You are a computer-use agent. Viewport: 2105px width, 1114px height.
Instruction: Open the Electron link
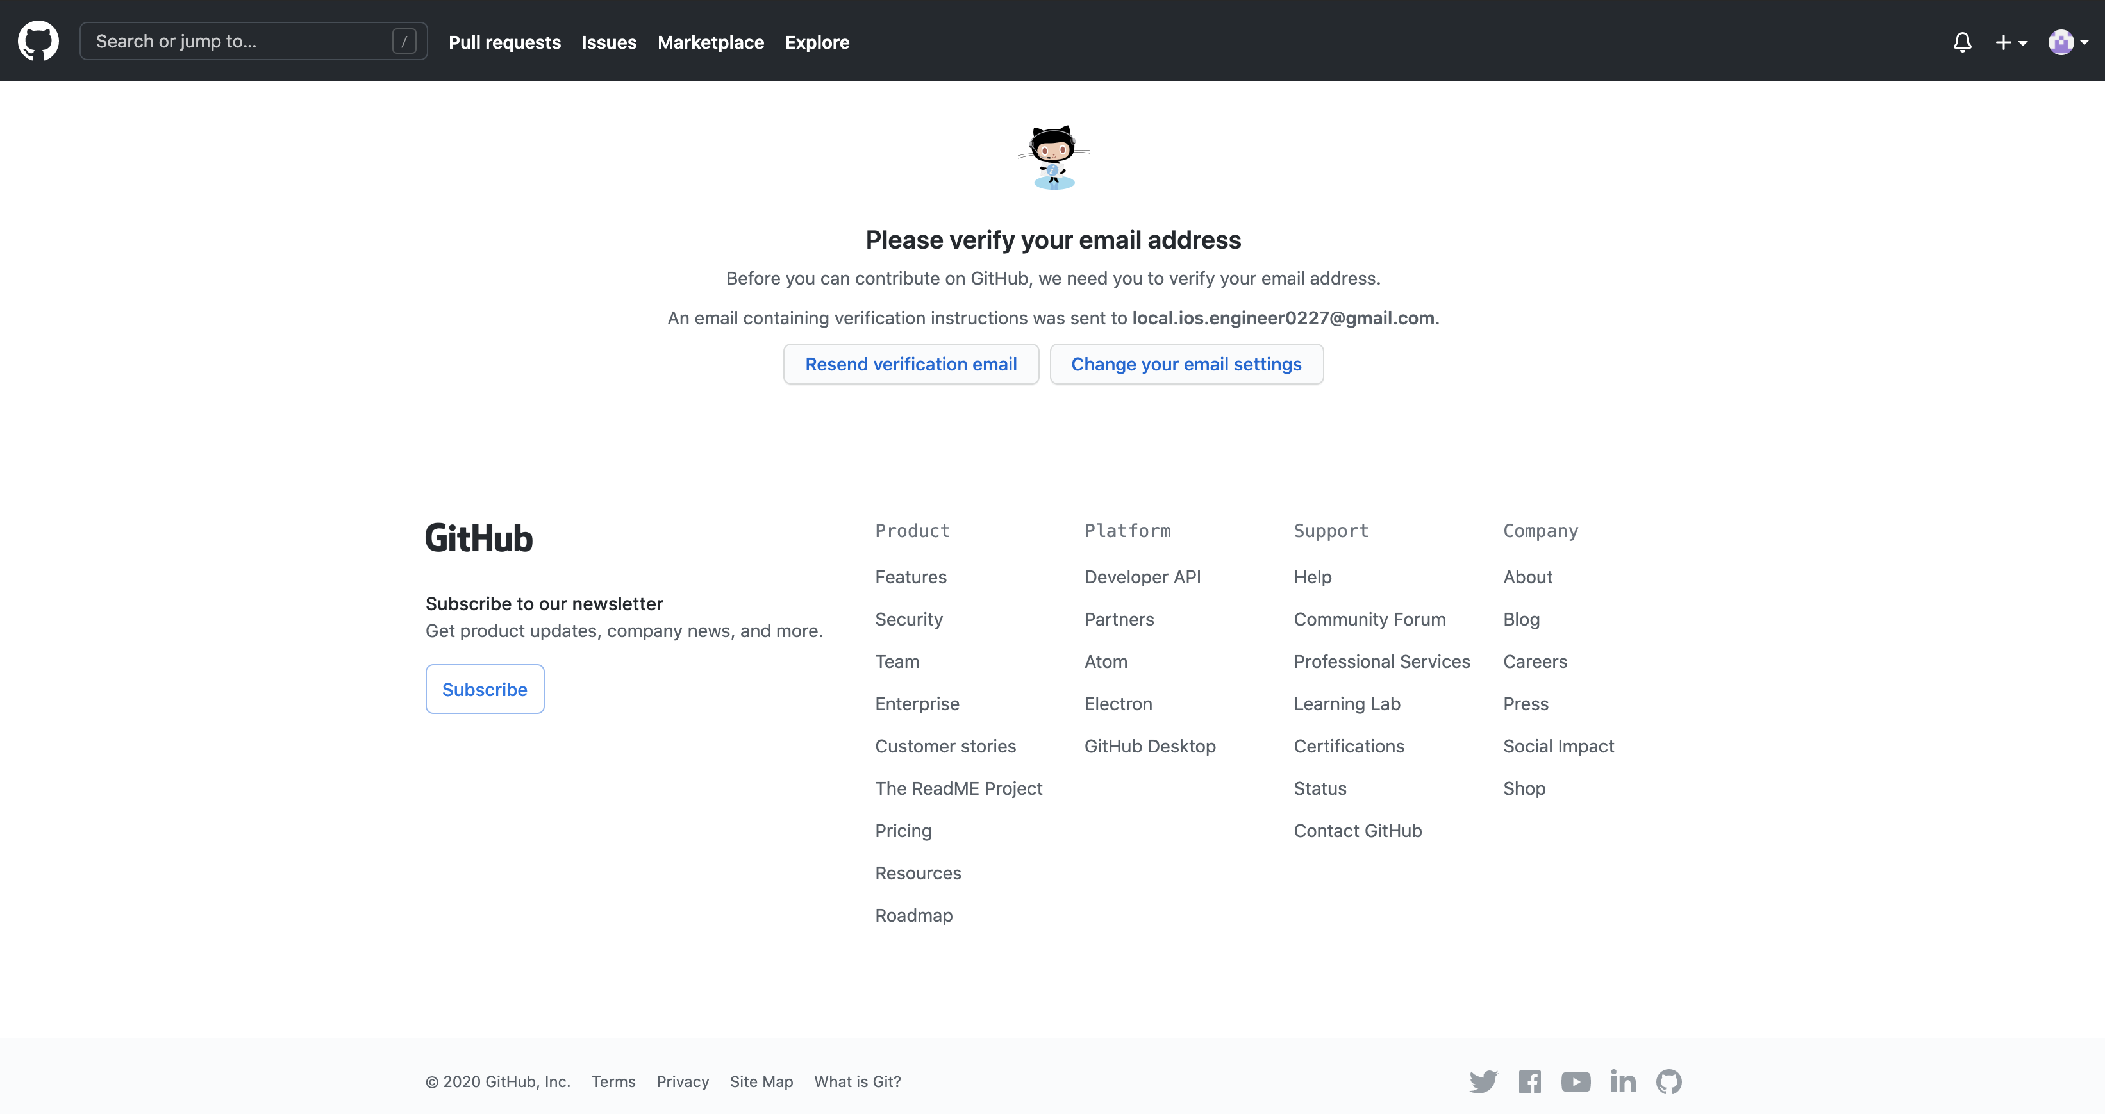coord(1118,704)
